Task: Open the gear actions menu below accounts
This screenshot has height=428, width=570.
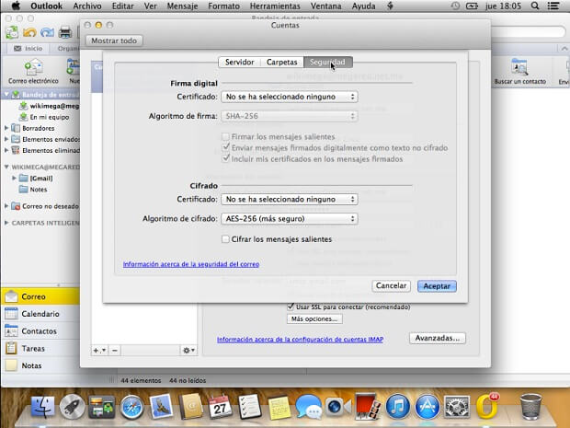Action: (188, 350)
